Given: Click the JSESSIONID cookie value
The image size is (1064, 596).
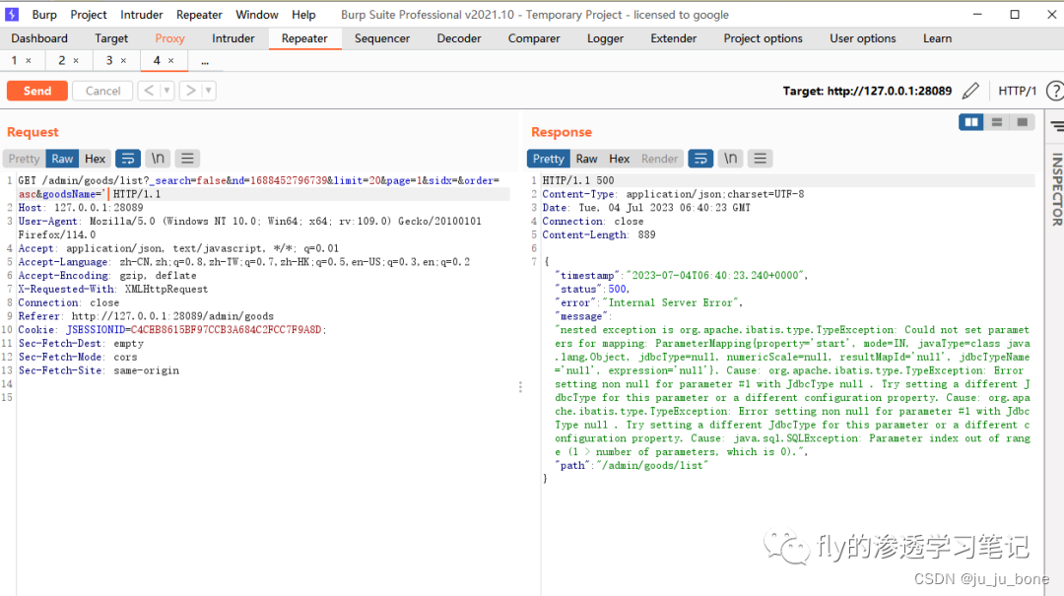Looking at the screenshot, I should tap(226, 330).
